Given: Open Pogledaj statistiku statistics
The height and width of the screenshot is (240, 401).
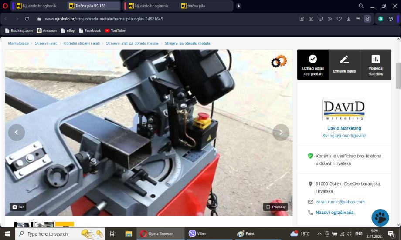Looking at the screenshot, I should 376,65.
